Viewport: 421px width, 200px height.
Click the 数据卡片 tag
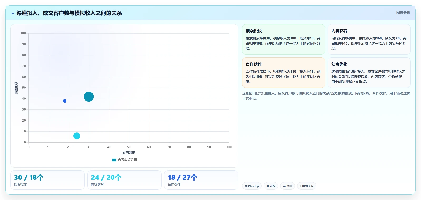(x=307, y=186)
